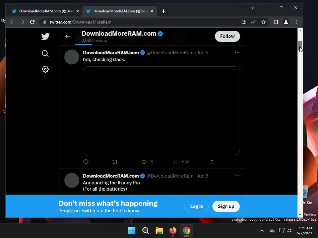This screenshot has height=238, width=318.
Task: Toggle Chrome side panel
Action: (x=276, y=22)
